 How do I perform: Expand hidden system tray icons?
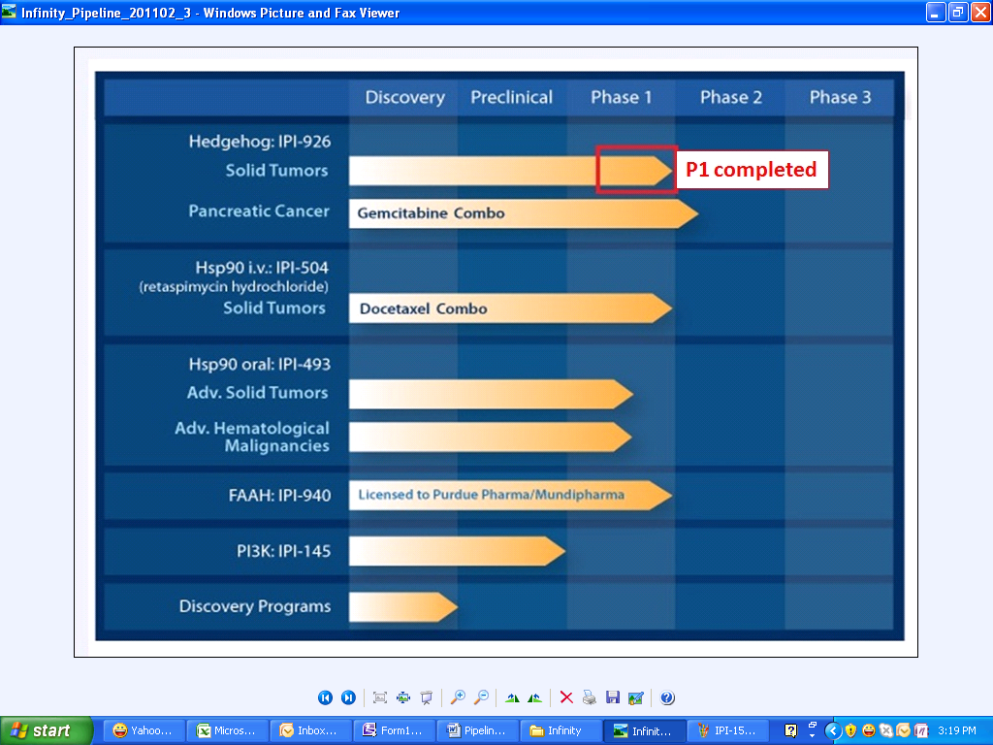(832, 730)
